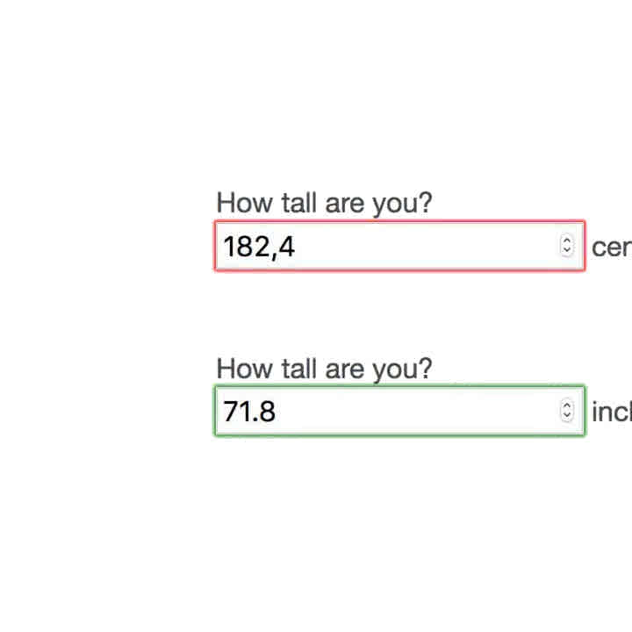The image size is (632, 632).
Task: Click first "How tall are you?" label
Action: [324, 204]
